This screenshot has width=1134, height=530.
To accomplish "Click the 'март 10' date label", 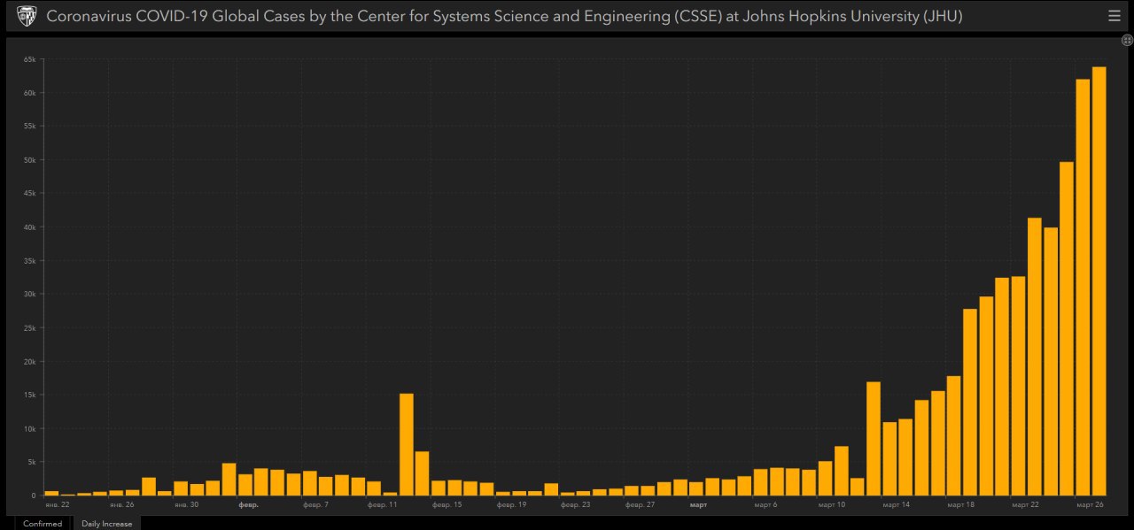I will coord(832,504).
